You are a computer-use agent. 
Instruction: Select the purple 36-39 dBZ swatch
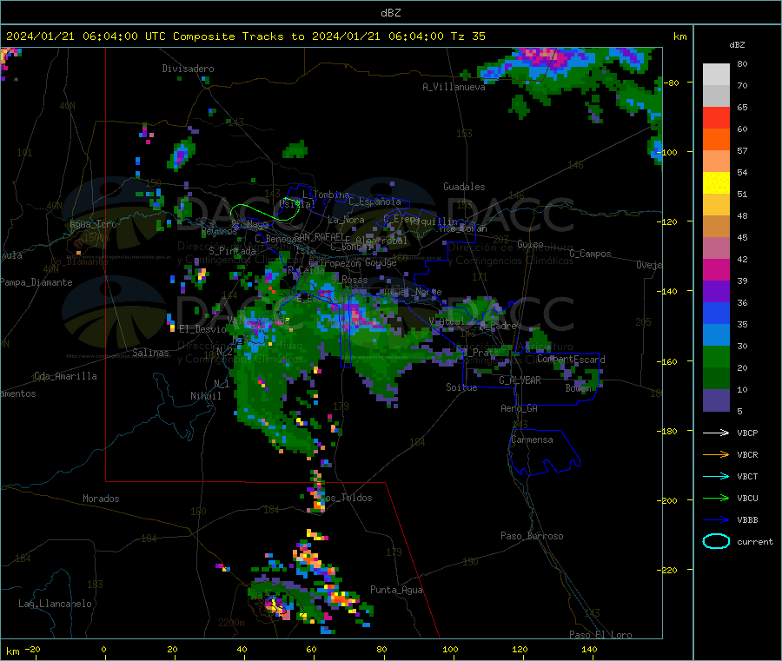point(716,292)
